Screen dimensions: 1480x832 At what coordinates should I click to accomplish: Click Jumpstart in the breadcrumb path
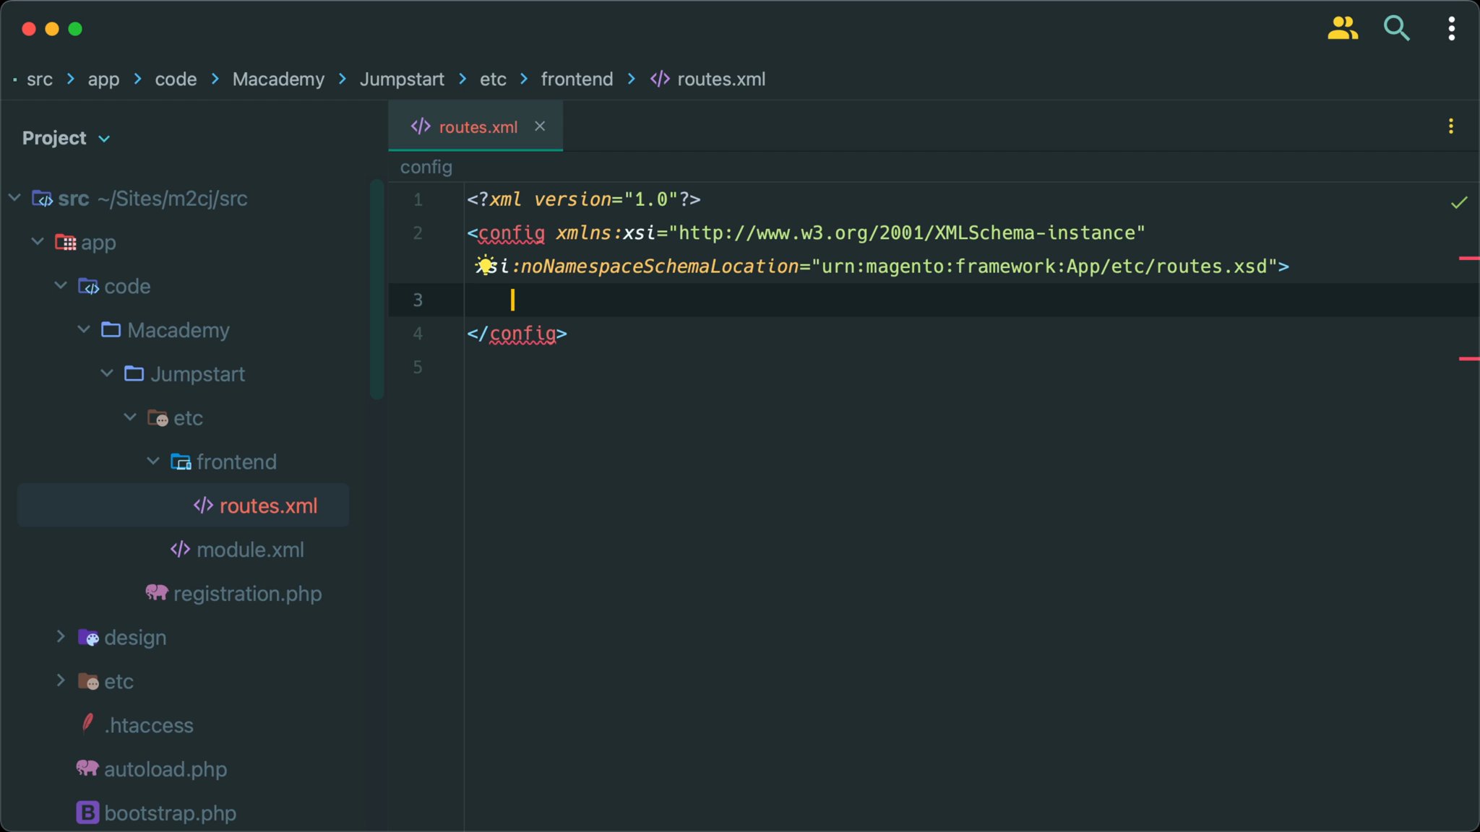(x=401, y=79)
